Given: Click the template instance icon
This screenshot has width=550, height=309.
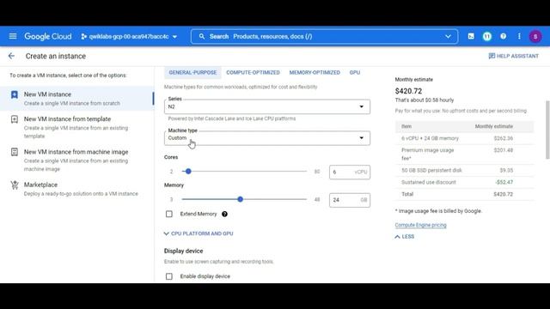Looking at the screenshot, I should pyautogui.click(x=15, y=119).
